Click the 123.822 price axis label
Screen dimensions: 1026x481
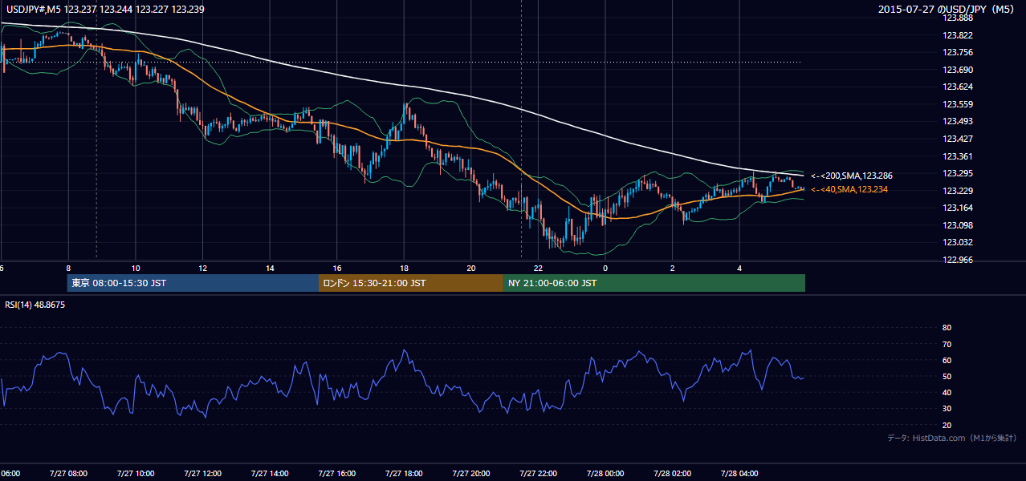(x=957, y=35)
